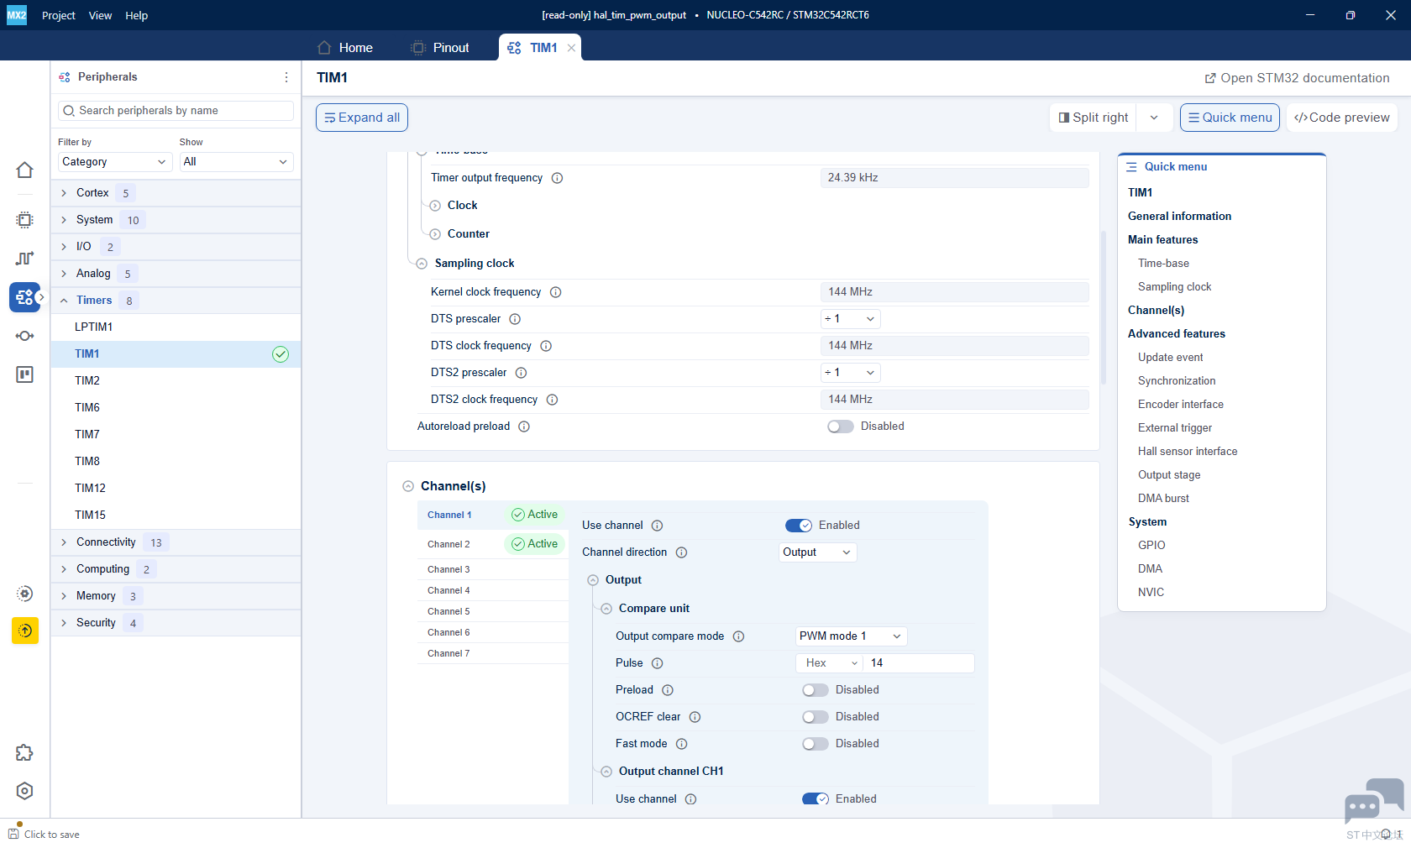Click the Code preview button
The image size is (1411, 848).
click(1341, 118)
